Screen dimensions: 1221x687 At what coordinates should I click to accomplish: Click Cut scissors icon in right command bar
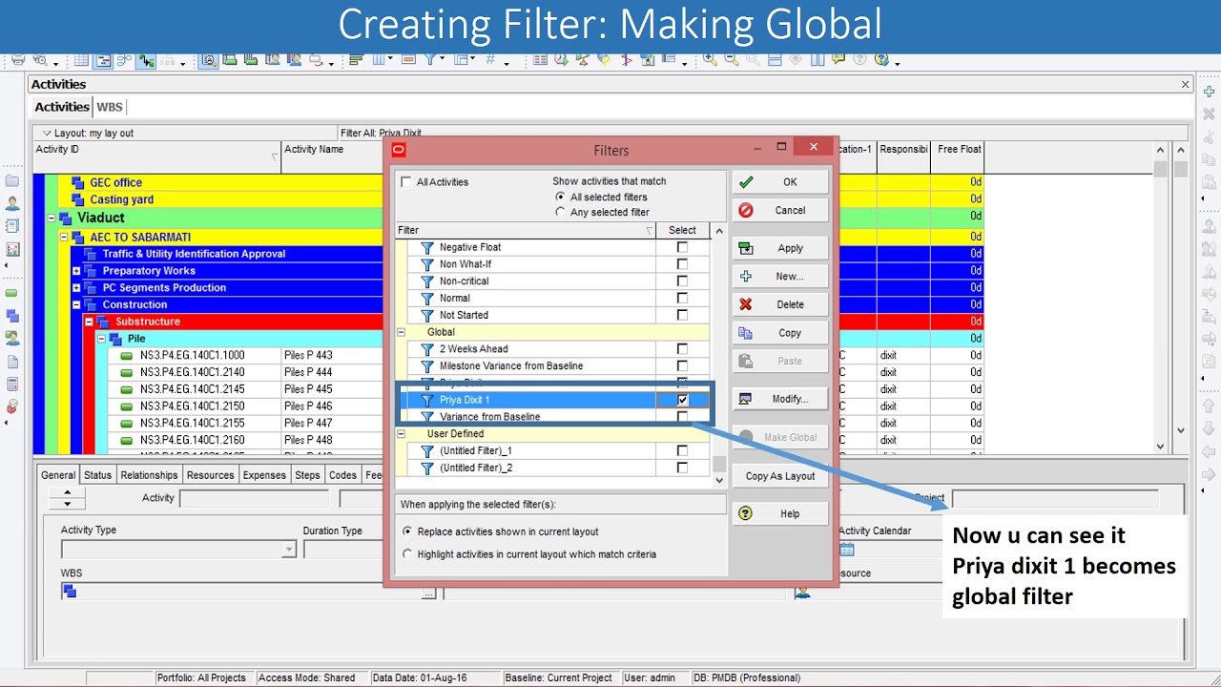[x=1209, y=137]
